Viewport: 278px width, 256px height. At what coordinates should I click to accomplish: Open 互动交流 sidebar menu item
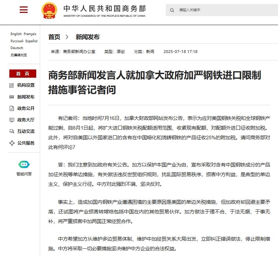click(26, 131)
